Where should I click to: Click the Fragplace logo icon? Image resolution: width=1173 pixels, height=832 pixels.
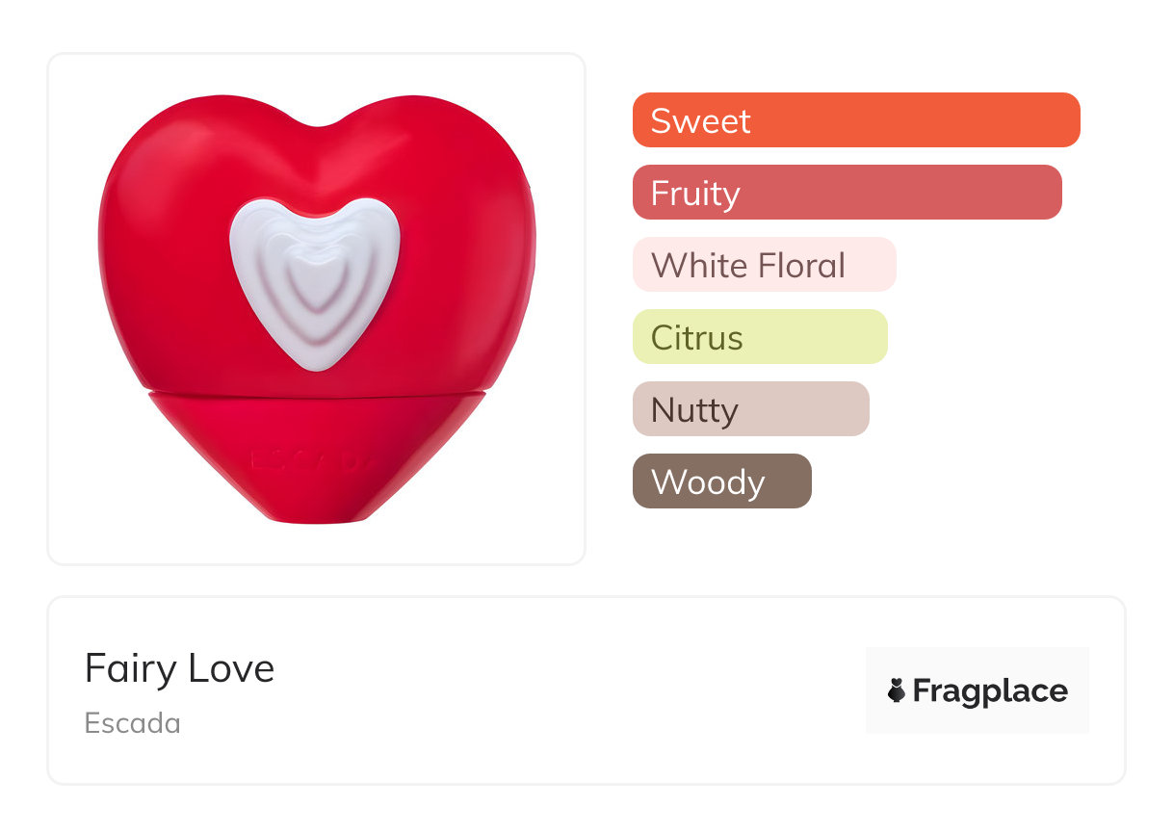tap(897, 690)
